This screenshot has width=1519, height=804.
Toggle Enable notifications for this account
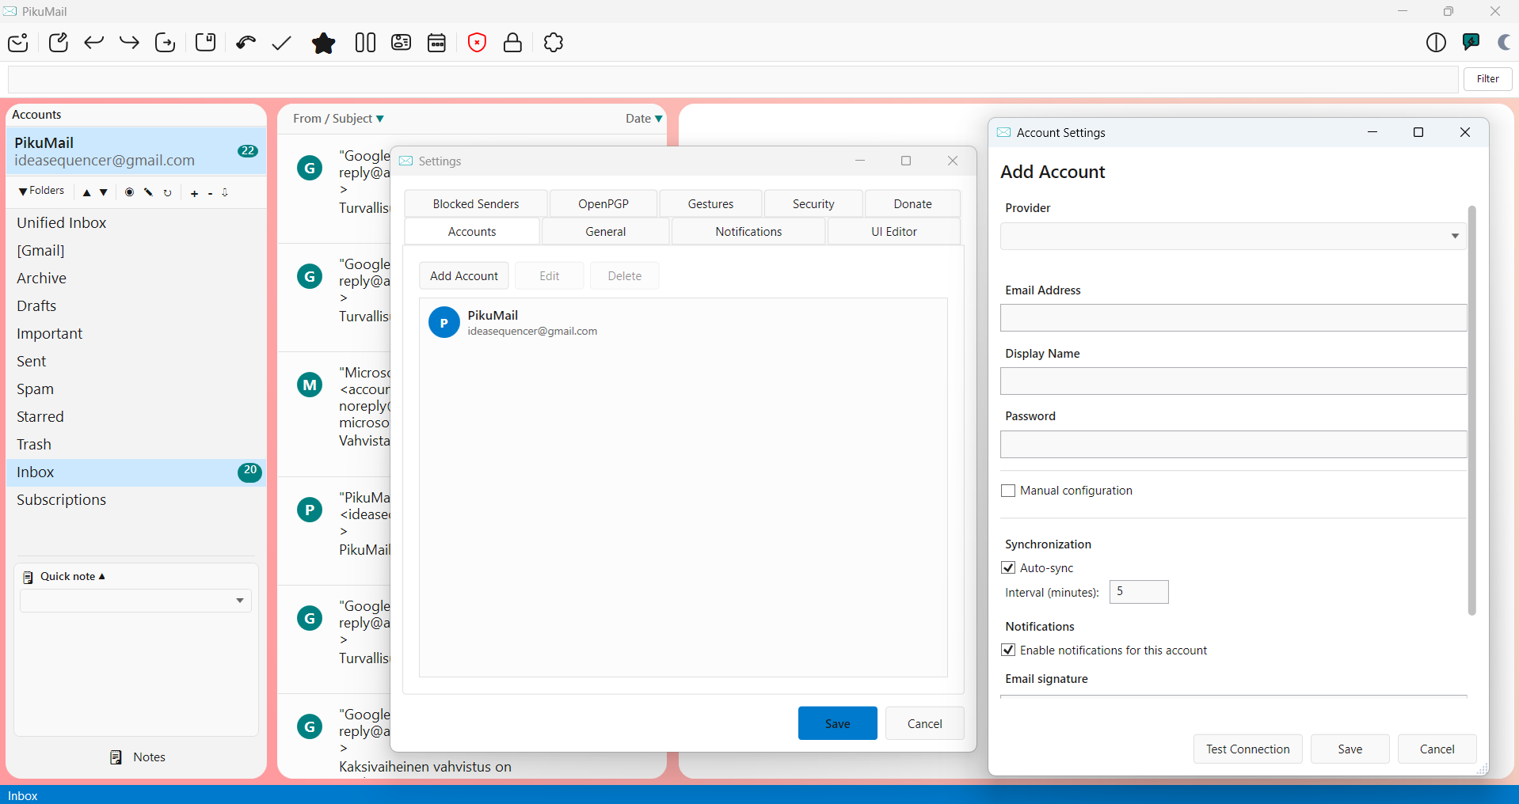pos(1008,650)
